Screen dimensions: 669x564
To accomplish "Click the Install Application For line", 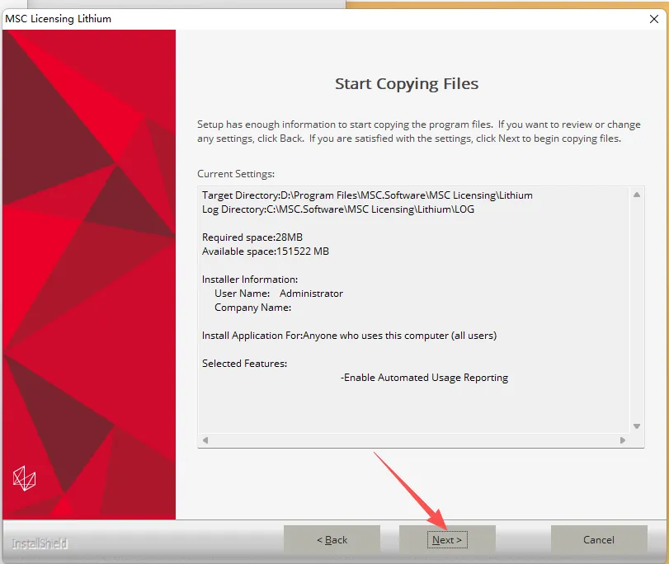I will [x=350, y=336].
